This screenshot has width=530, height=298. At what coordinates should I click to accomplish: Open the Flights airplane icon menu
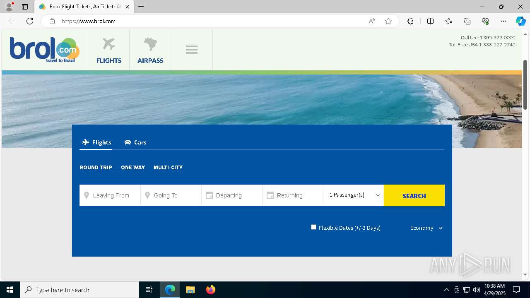coord(109,50)
